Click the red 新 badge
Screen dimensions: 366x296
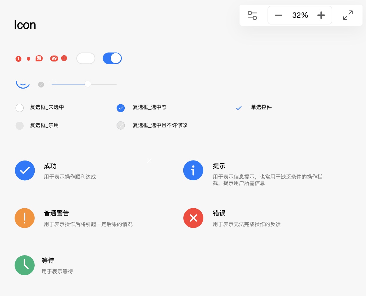(39, 58)
